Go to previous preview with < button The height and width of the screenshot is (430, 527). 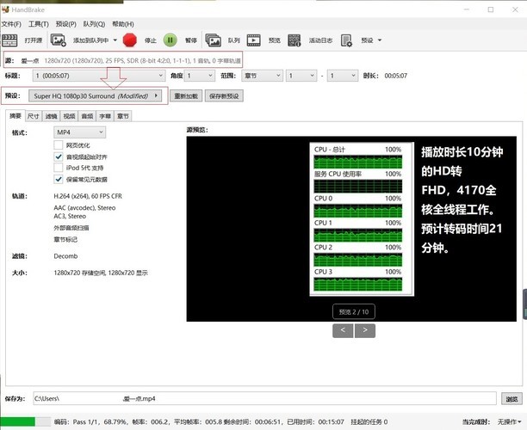coord(343,330)
